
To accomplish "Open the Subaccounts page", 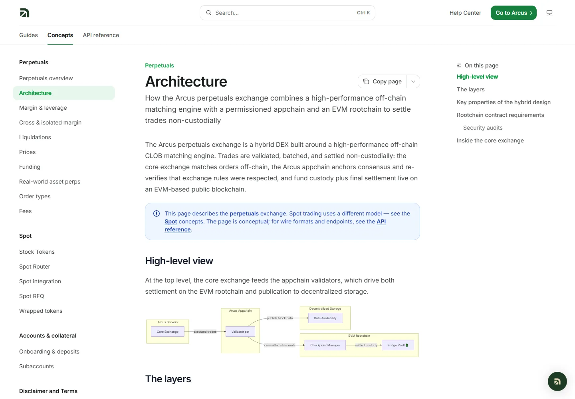I will 64,366.
